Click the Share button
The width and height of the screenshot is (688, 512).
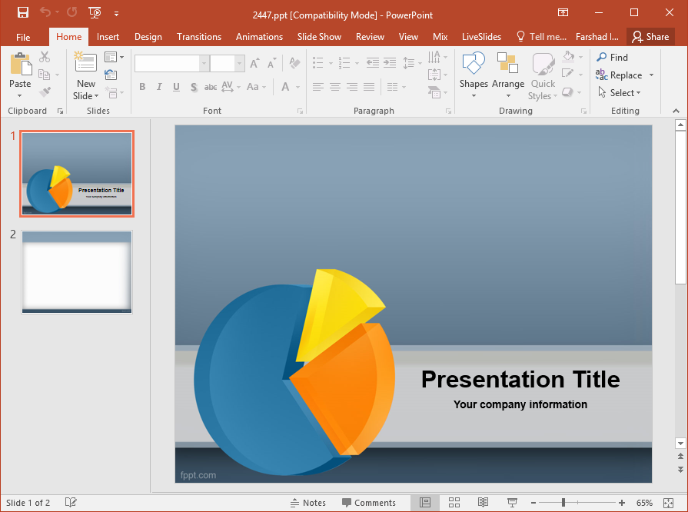(x=650, y=37)
